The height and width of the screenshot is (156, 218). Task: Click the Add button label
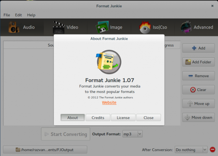coord(202,48)
